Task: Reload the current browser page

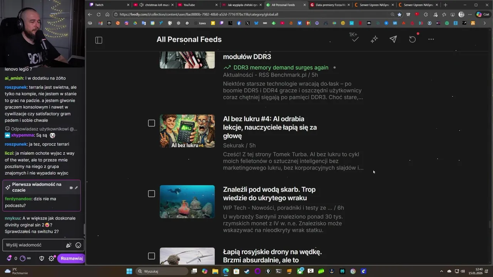Action: [x=99, y=14]
